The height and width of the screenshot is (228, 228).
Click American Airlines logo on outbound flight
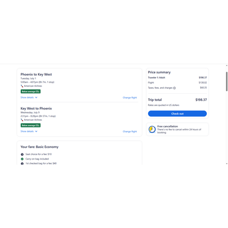[x=22, y=86]
